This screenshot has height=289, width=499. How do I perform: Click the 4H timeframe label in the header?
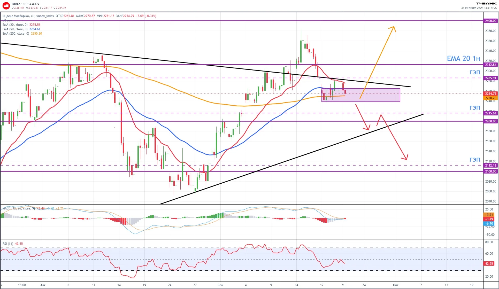pos(25,4)
